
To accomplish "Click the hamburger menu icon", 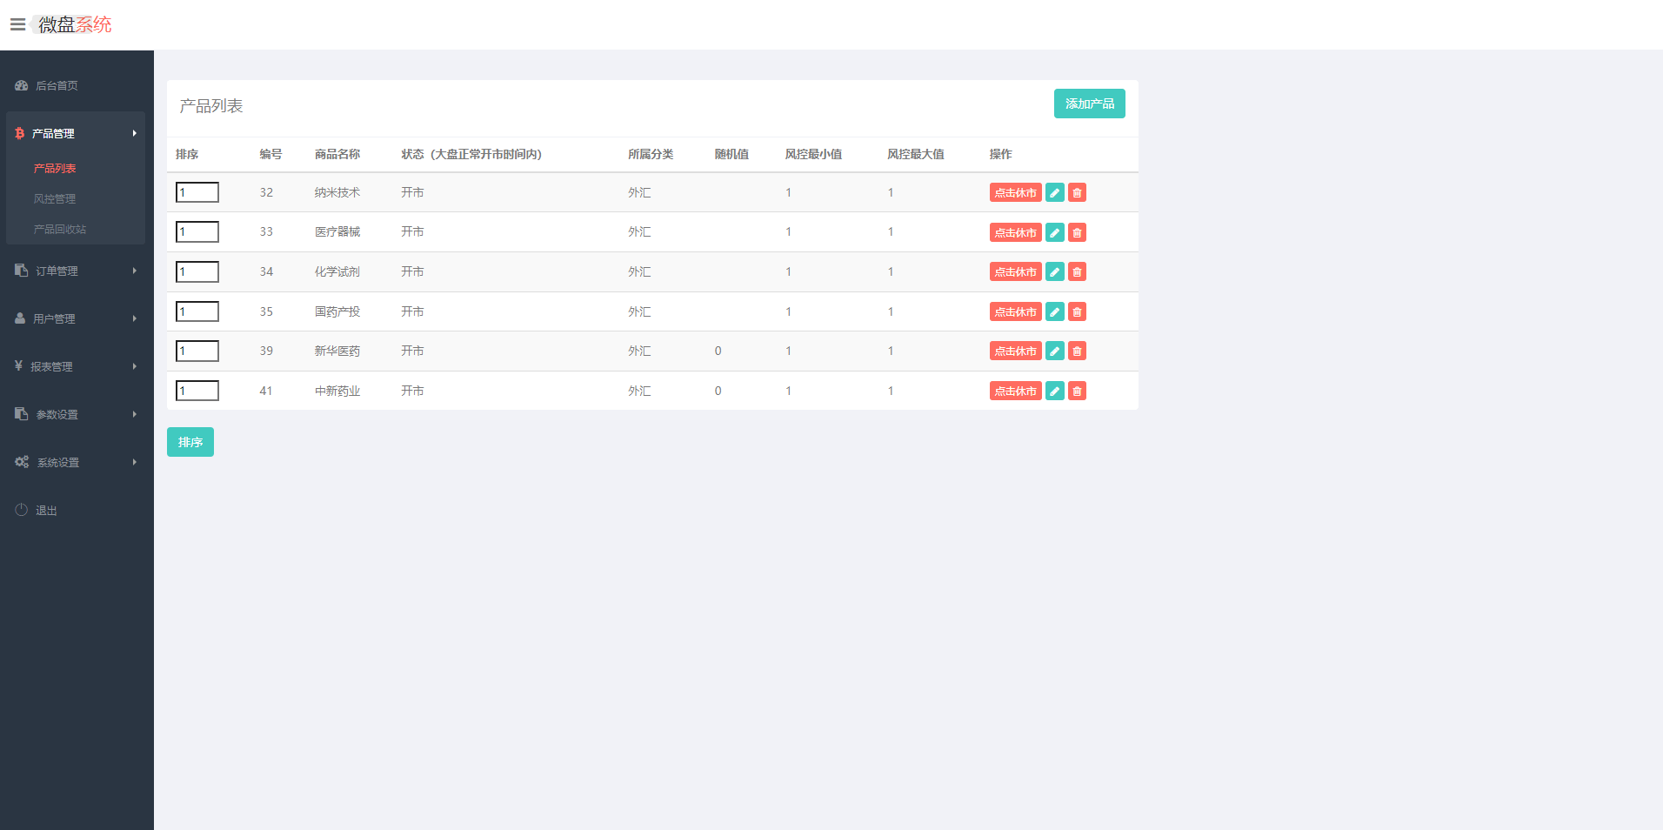I will 17,24.
